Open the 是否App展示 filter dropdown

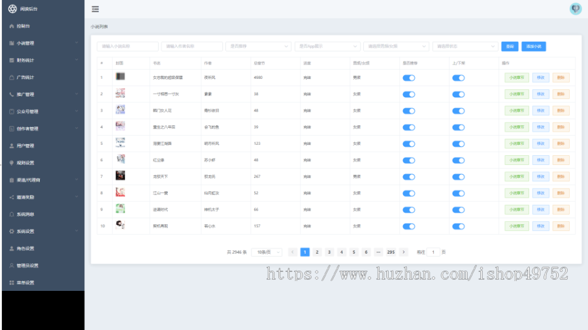click(327, 46)
